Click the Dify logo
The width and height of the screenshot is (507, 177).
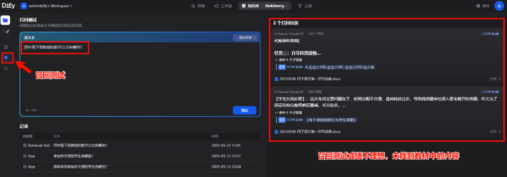coord(8,6)
